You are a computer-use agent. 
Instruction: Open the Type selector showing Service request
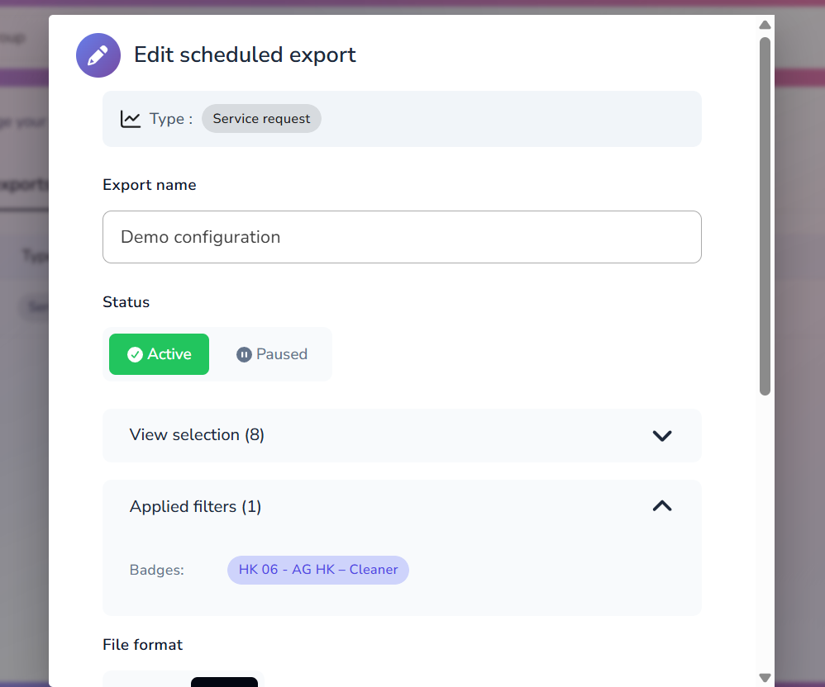pos(261,118)
